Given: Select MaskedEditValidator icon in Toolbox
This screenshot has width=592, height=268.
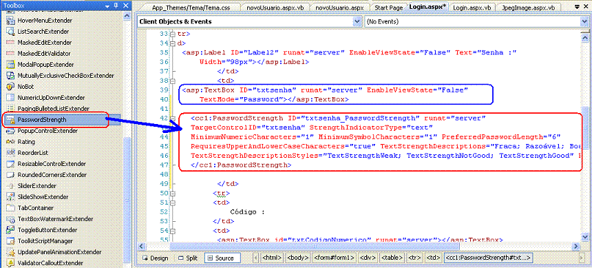Looking at the screenshot, I should pos(10,53).
